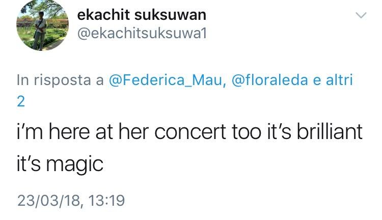The image size is (382, 220).
Task: Expand the tweet options chevron
Action: (x=360, y=15)
